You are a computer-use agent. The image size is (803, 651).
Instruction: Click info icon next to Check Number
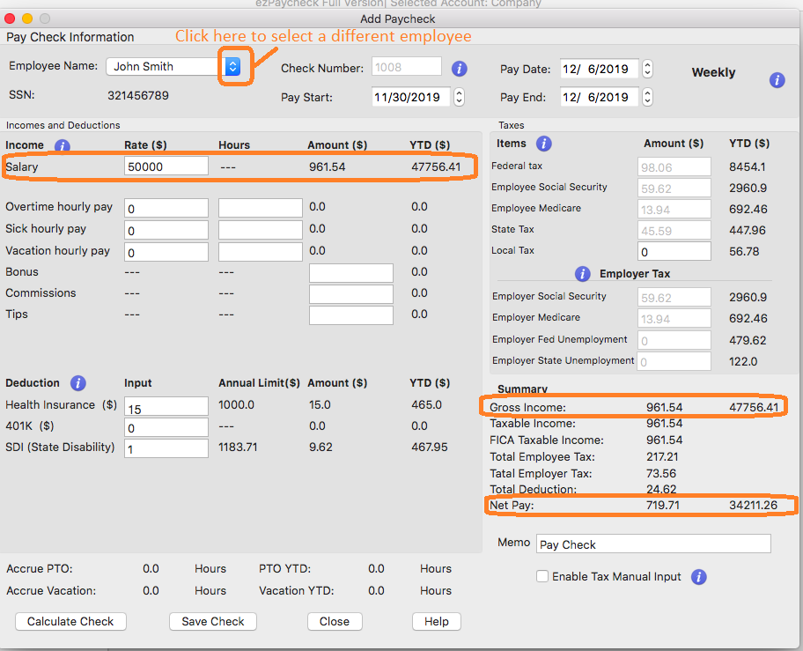459,69
